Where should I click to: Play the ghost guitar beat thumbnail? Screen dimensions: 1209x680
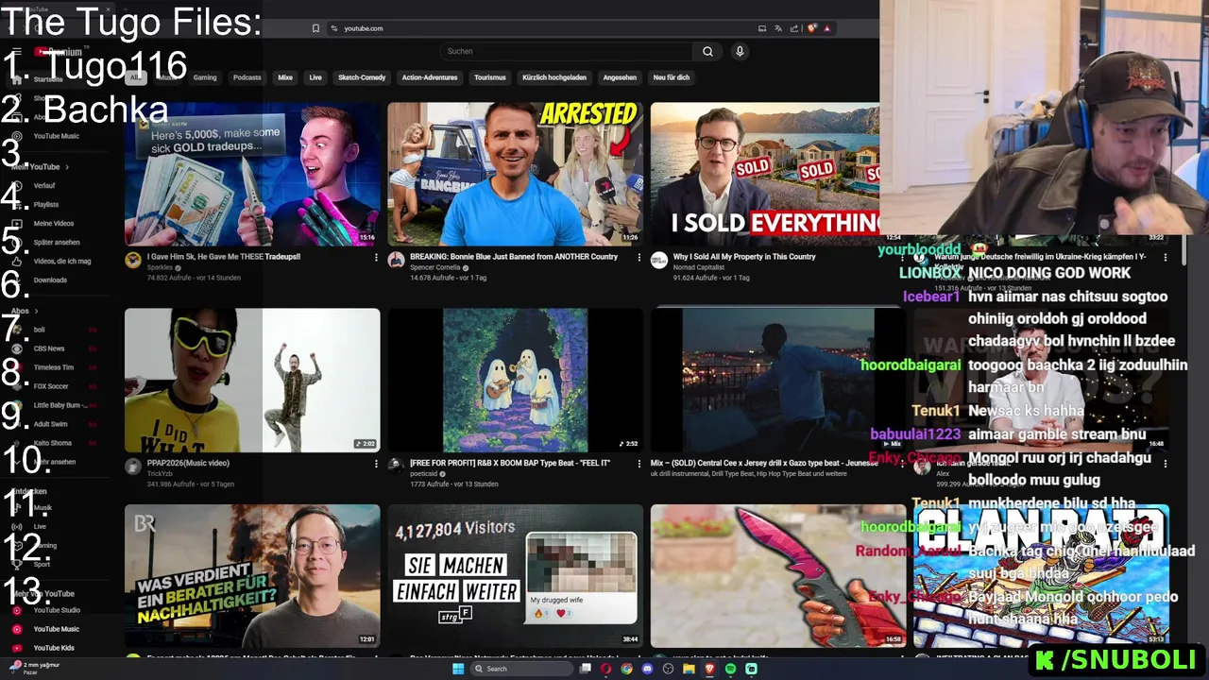[x=515, y=381]
